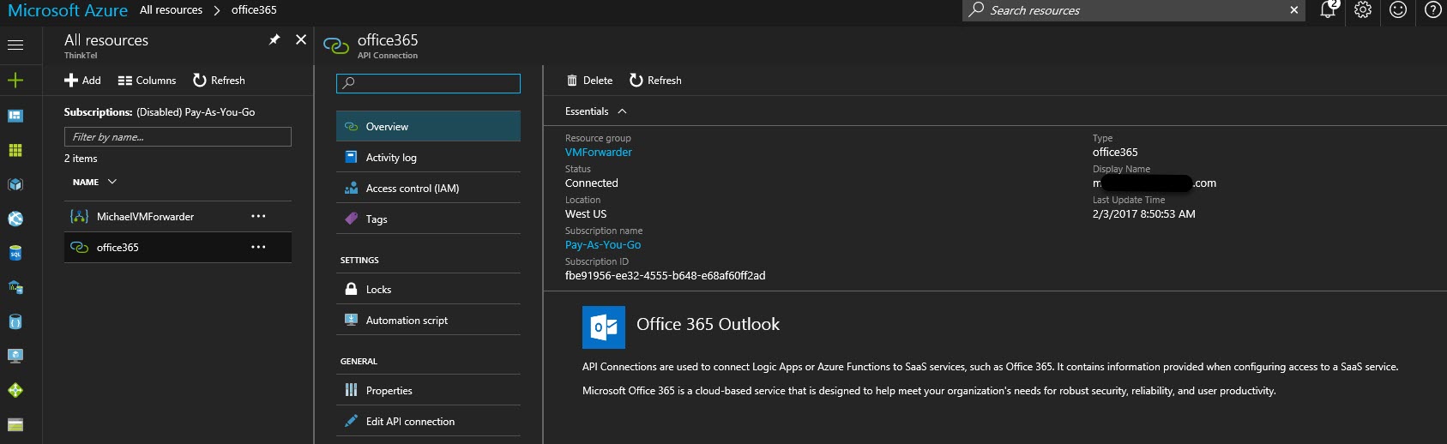Click the Subscription ID value fbe91956-ee32-4555-b648-e68af60ff2ad

(x=665, y=276)
